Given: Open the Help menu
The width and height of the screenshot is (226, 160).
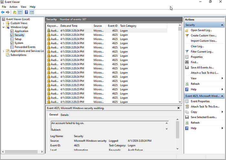Looking at the screenshot, I should [x=32, y=7].
